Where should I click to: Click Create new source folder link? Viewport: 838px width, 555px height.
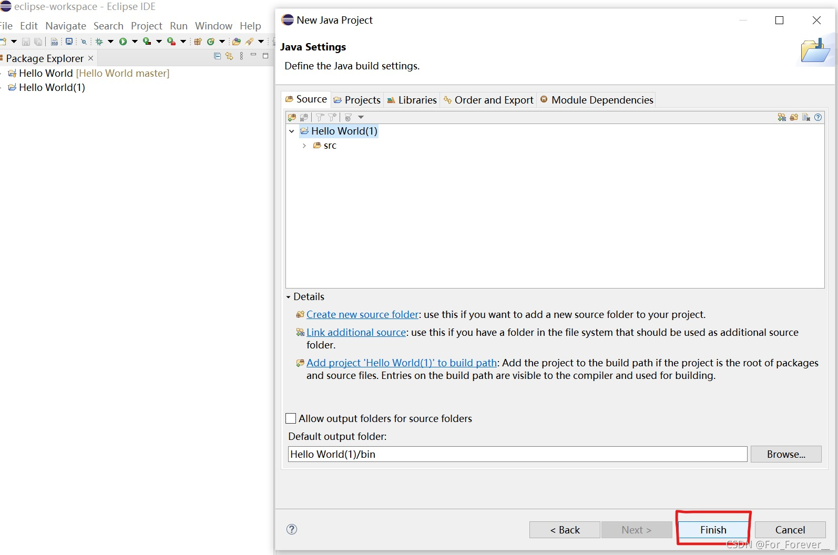(x=363, y=314)
